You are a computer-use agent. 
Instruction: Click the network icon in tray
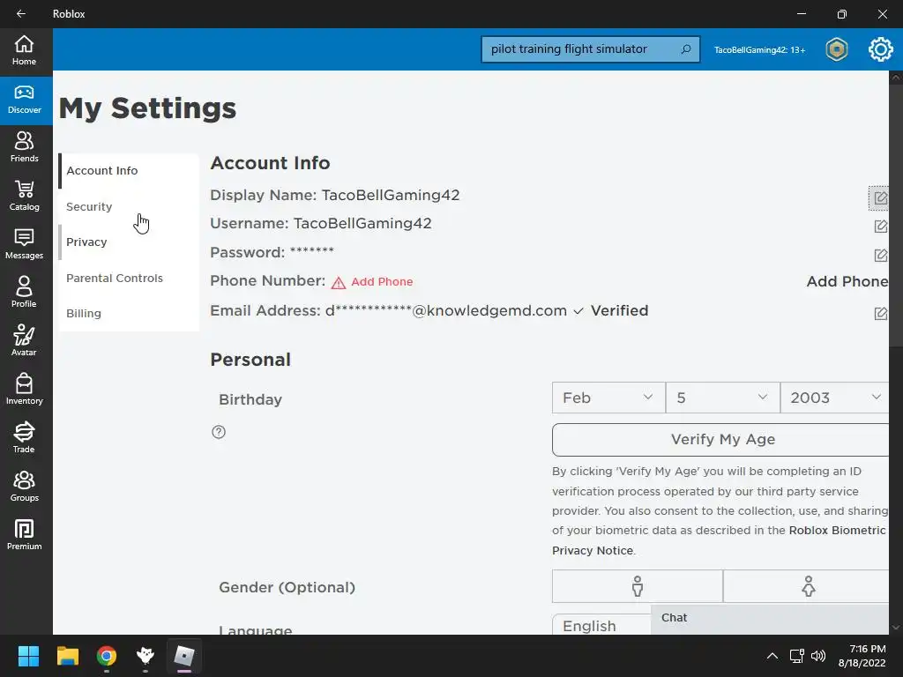coord(796,656)
